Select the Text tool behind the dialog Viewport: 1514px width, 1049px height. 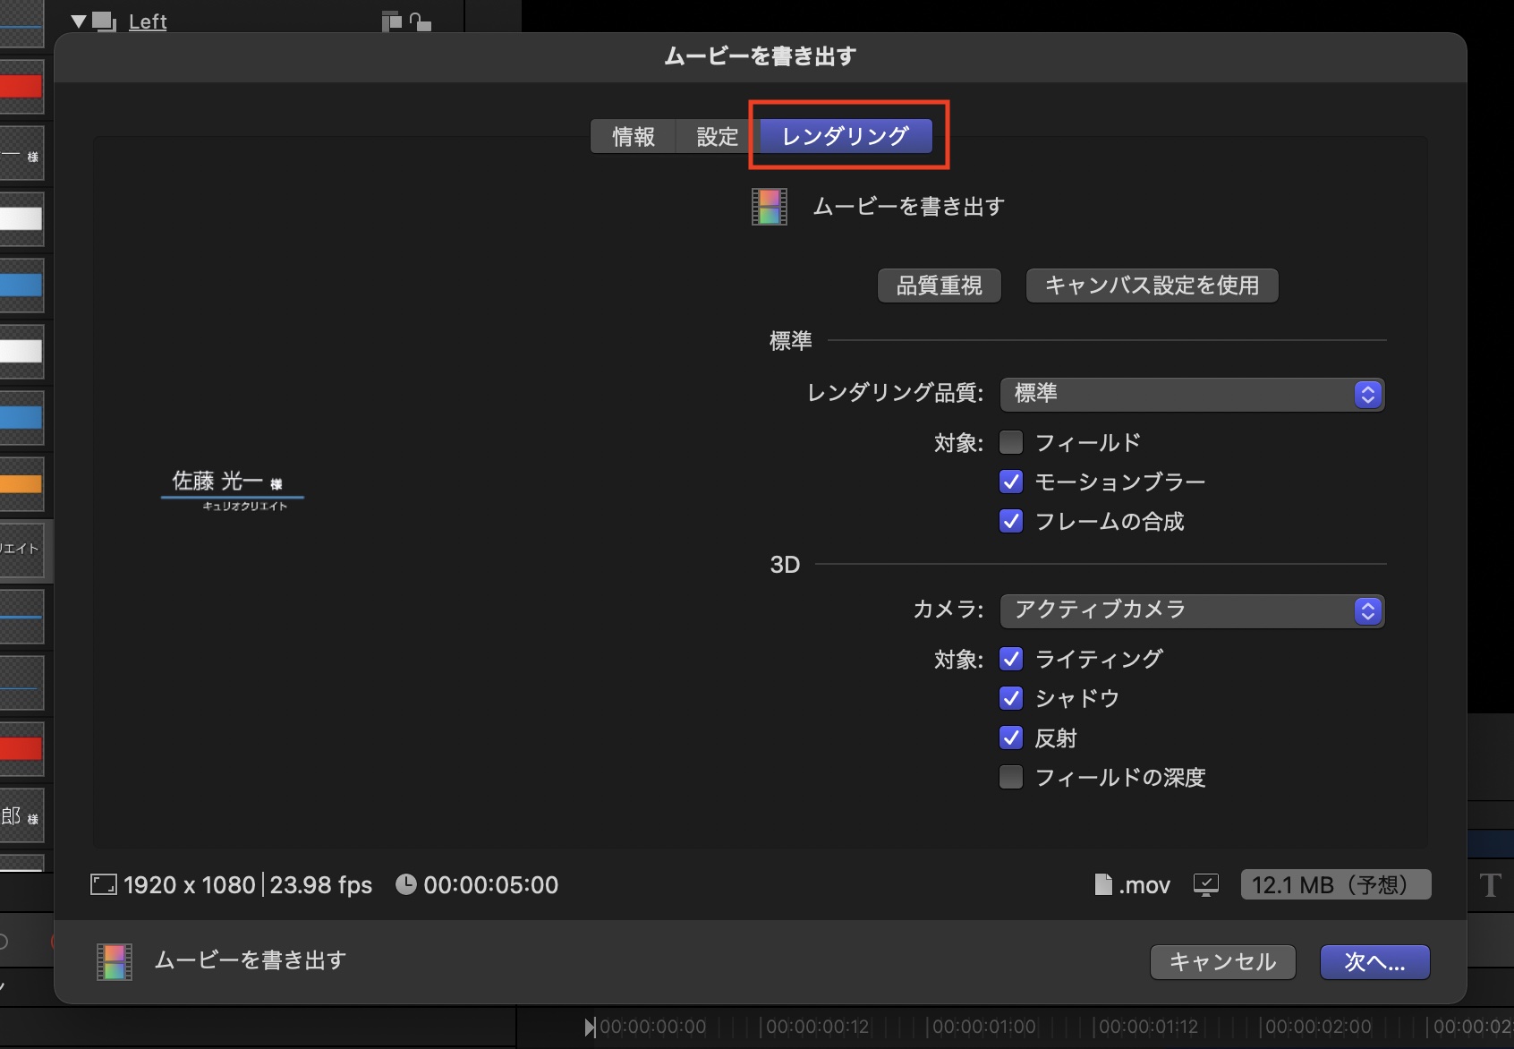1490,885
